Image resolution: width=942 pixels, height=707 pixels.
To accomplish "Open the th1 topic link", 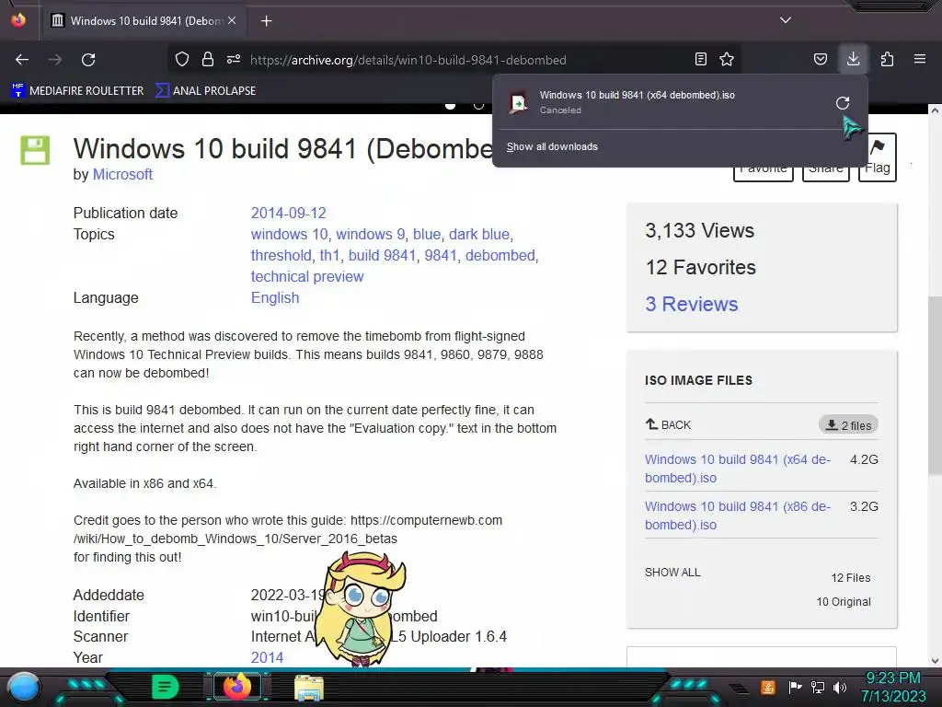I will coord(329,255).
